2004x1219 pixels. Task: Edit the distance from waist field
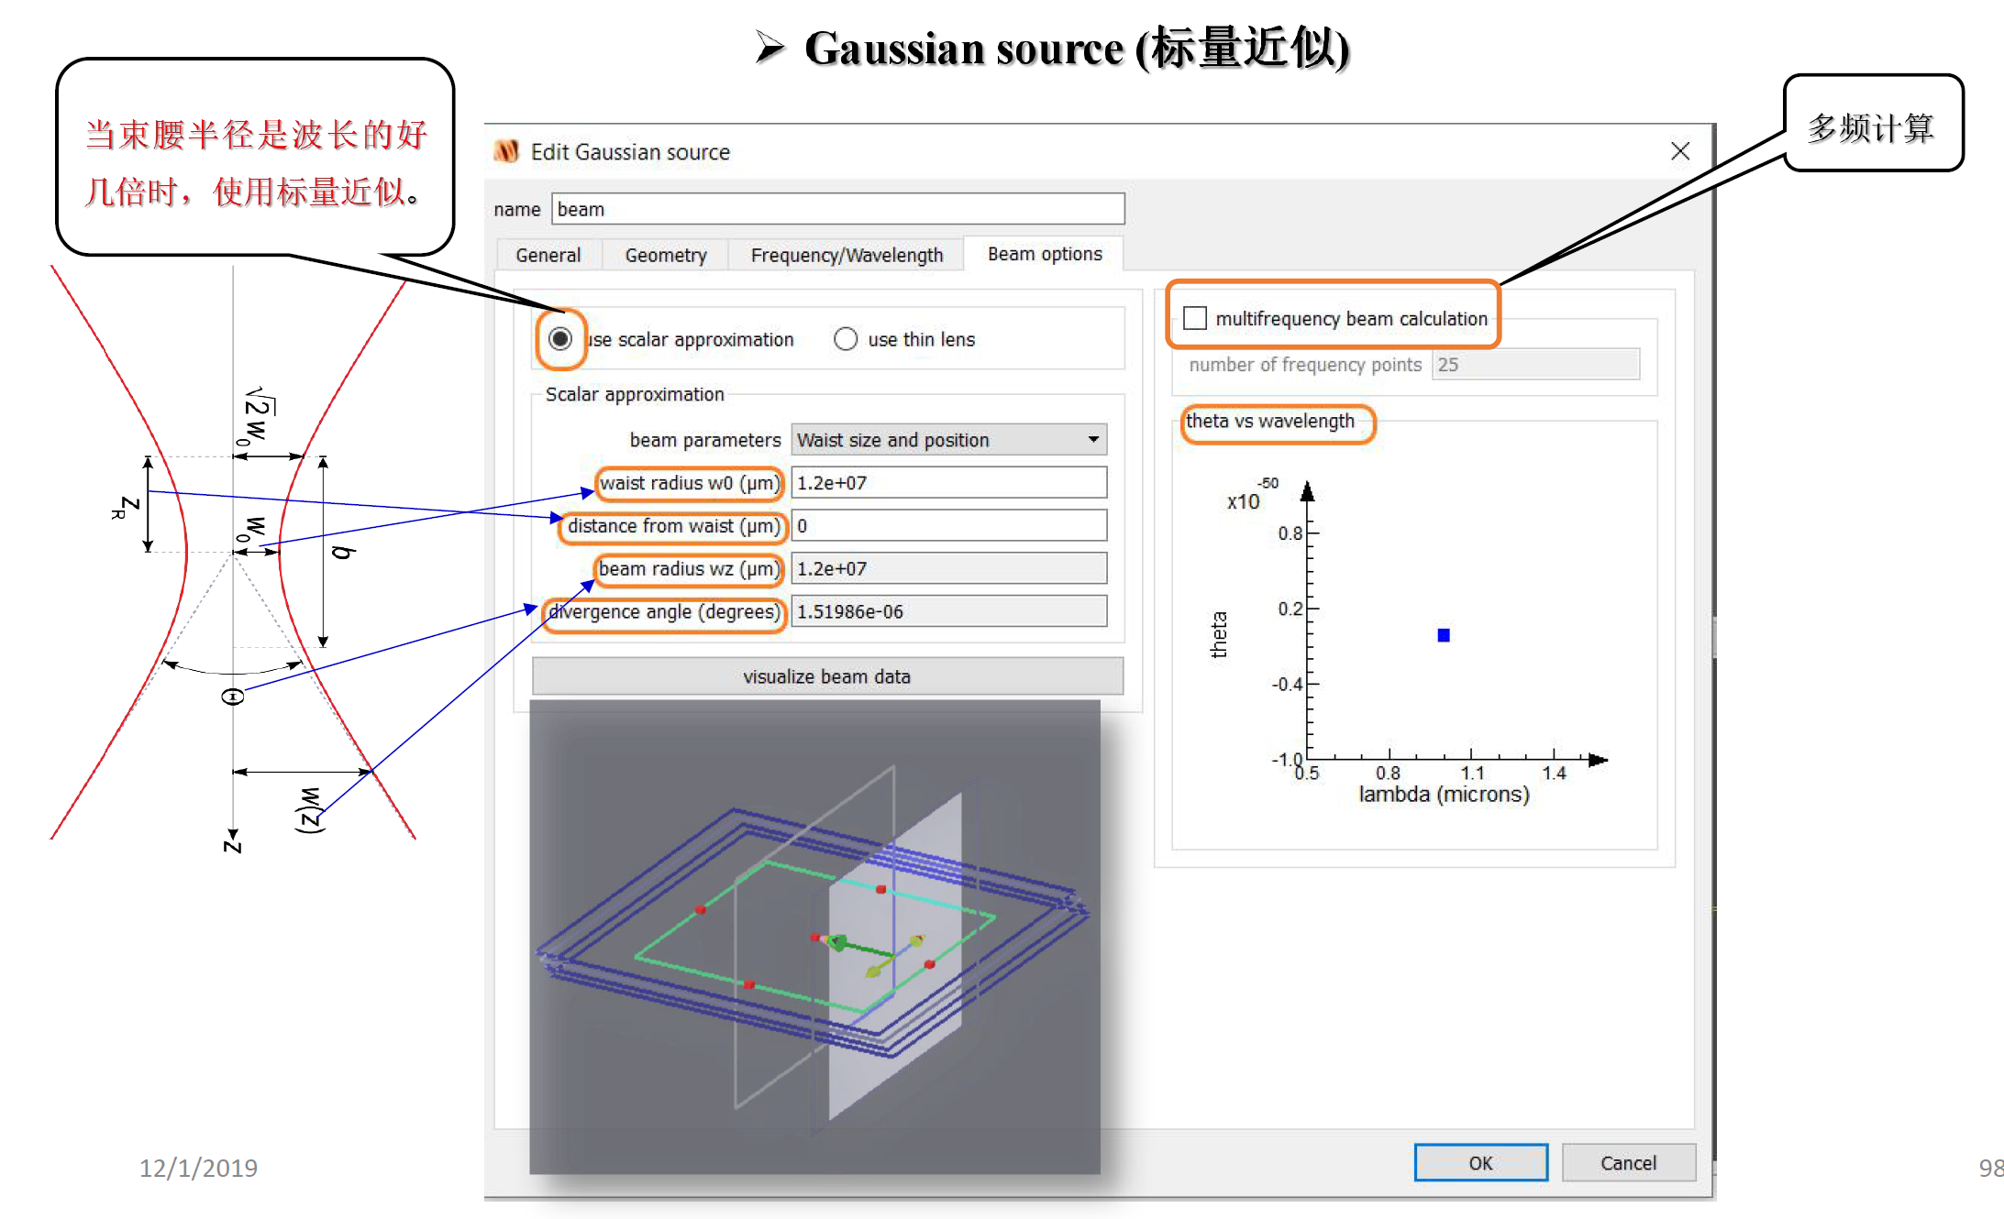tap(947, 526)
